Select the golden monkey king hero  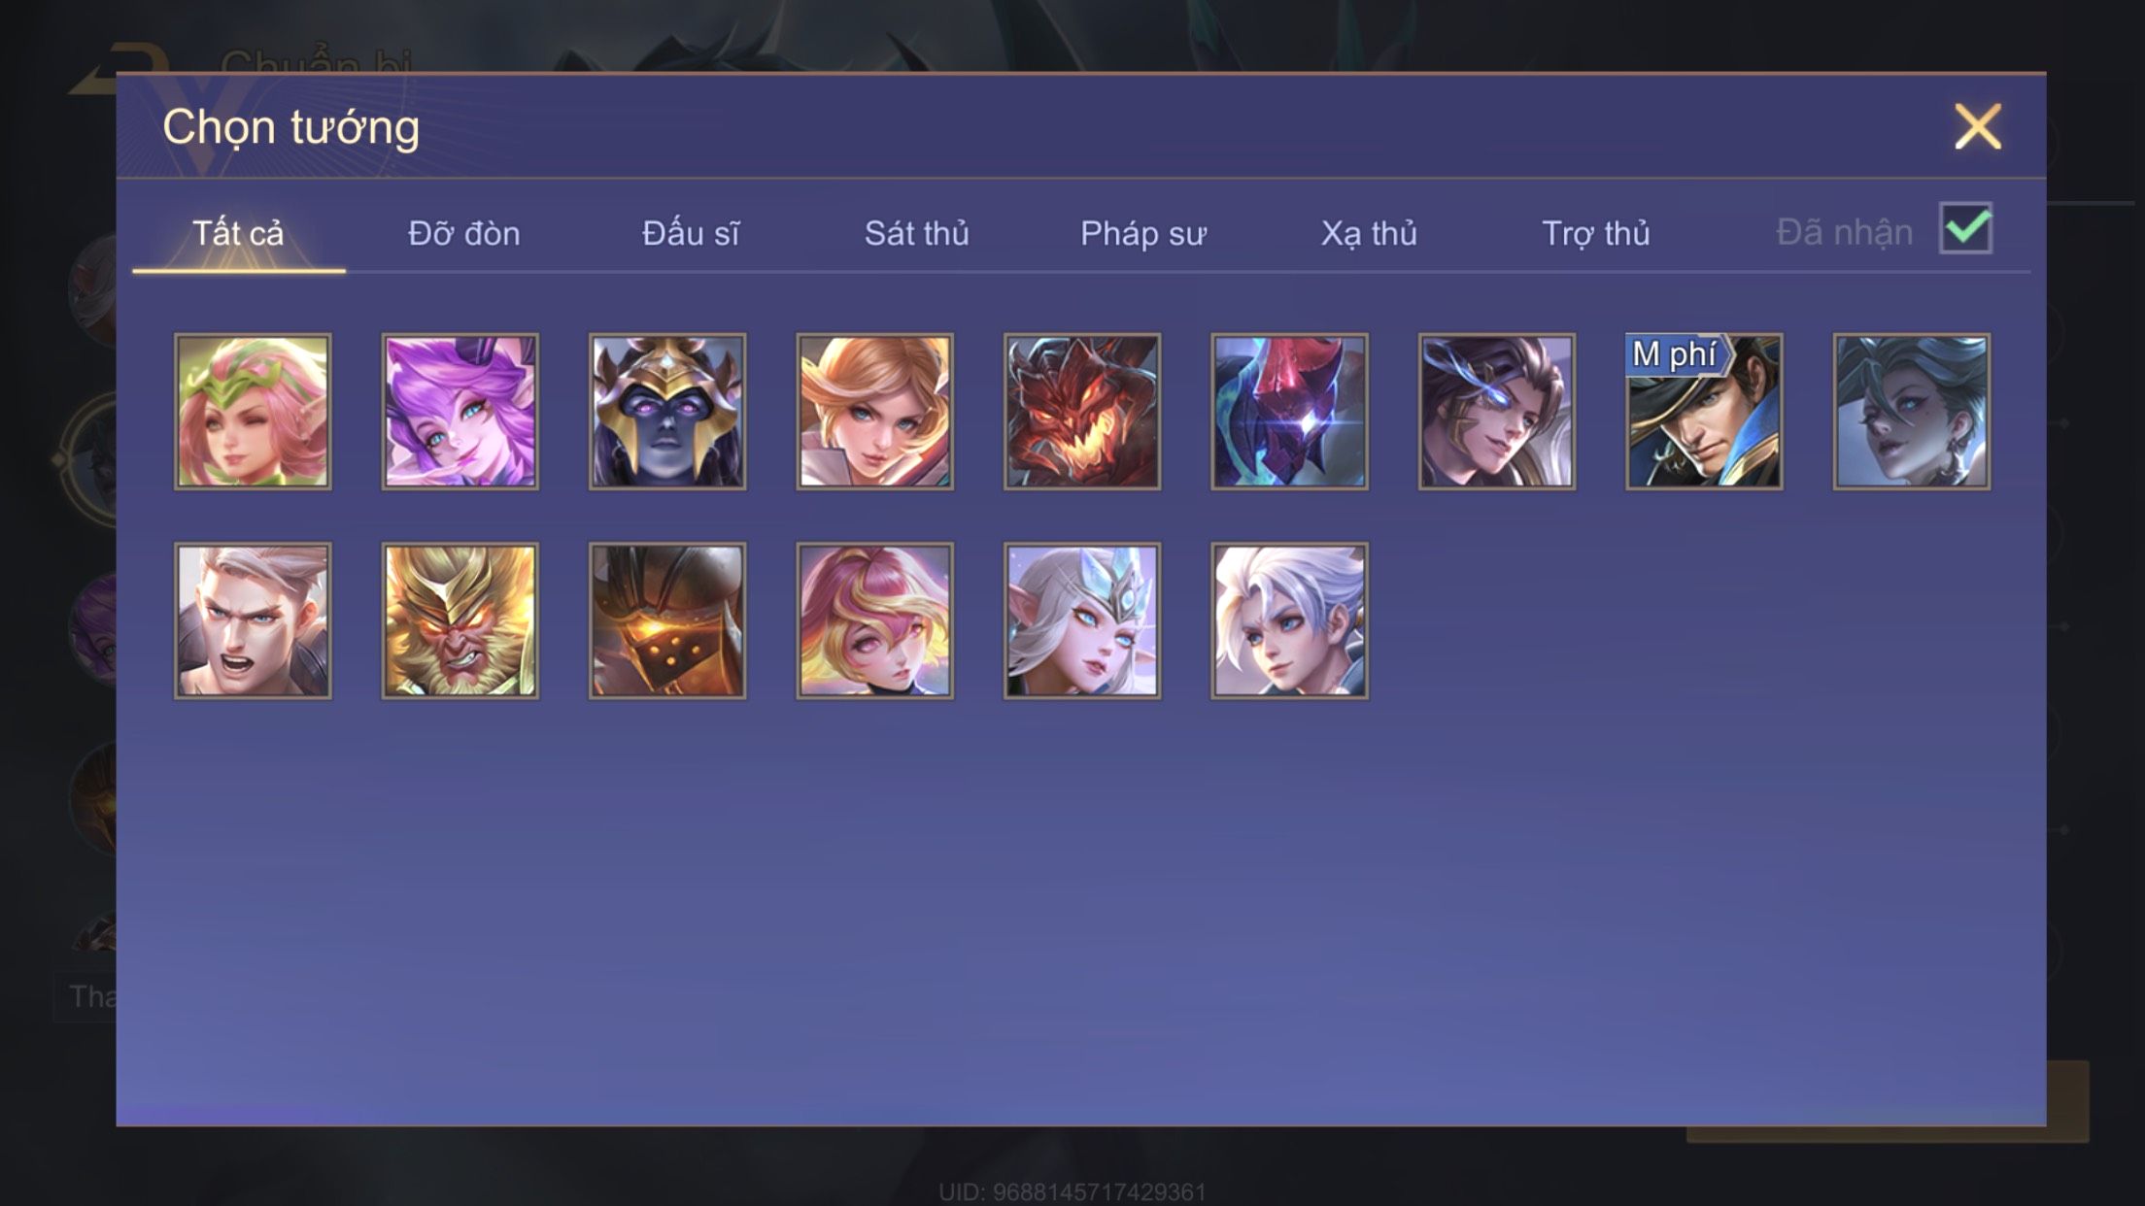click(460, 620)
